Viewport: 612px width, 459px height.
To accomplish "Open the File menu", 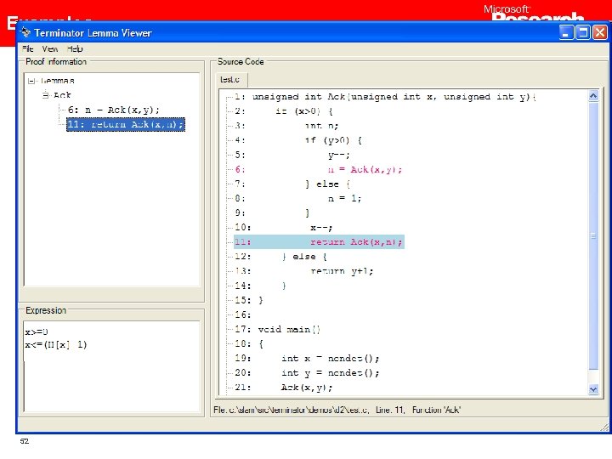I will (27, 49).
